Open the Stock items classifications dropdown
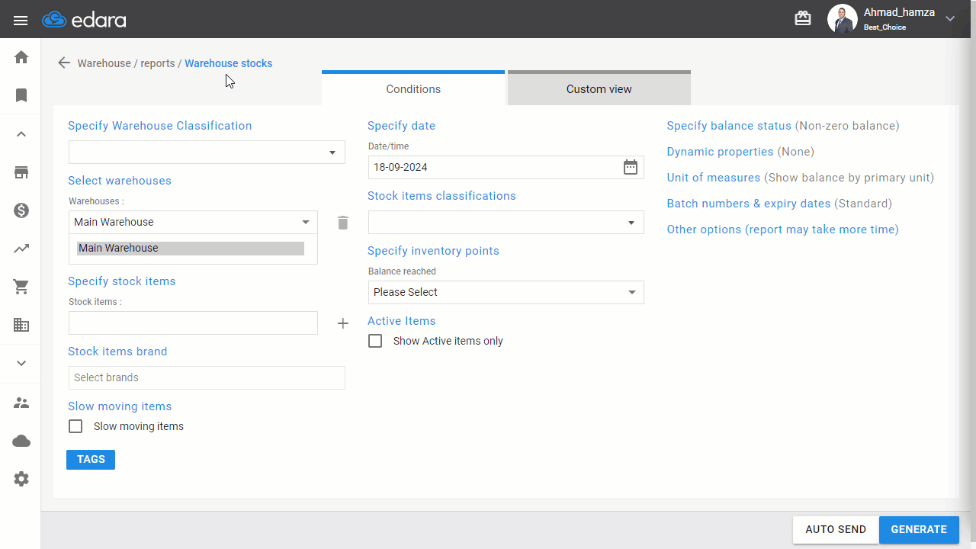 506,223
